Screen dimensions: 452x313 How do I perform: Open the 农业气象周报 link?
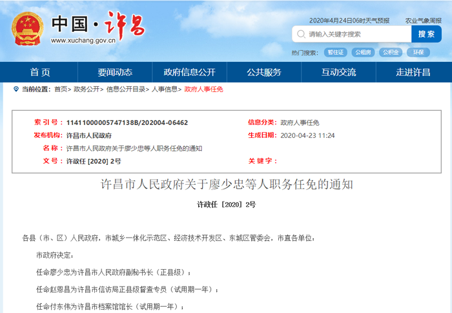click(x=423, y=21)
